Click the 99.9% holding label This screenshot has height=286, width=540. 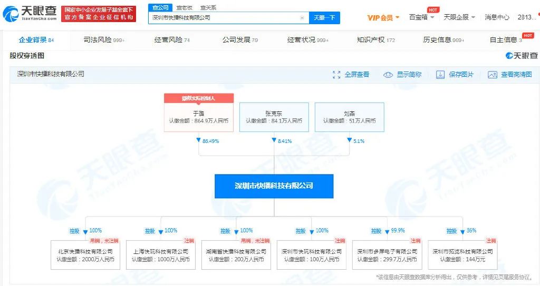pos(398,230)
